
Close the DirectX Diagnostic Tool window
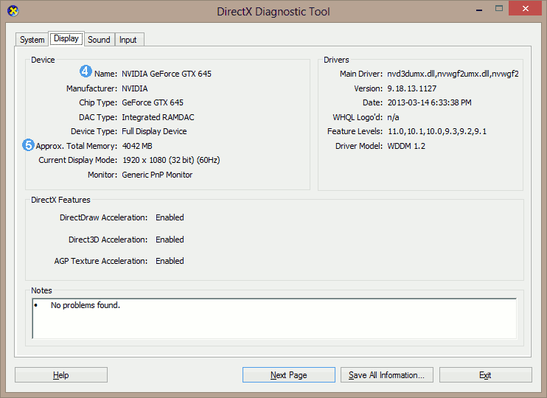coord(526,9)
